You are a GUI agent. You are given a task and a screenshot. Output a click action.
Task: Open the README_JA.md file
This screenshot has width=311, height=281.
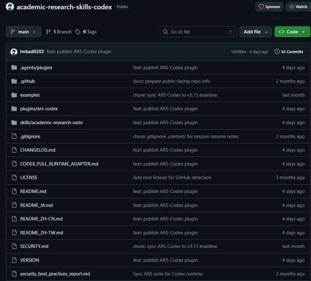(37, 205)
